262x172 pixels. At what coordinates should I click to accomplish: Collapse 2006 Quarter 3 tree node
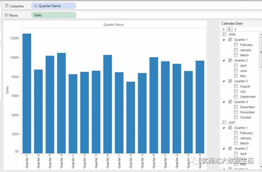[x=224, y=81]
